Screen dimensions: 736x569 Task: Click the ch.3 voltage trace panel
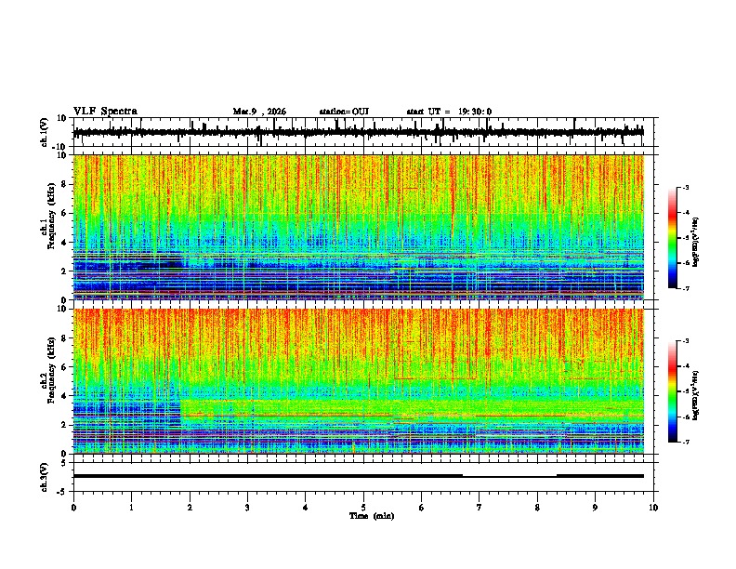point(365,477)
